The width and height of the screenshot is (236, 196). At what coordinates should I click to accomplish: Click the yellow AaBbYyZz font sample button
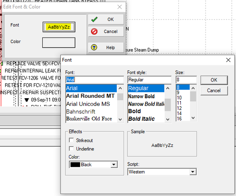tap(59, 27)
